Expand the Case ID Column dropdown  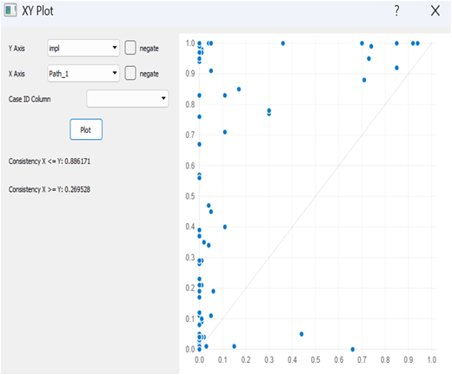pos(128,99)
